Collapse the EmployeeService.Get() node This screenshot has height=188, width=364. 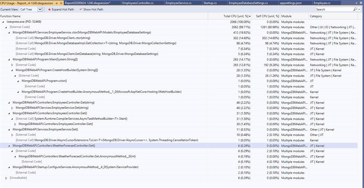click(9, 129)
